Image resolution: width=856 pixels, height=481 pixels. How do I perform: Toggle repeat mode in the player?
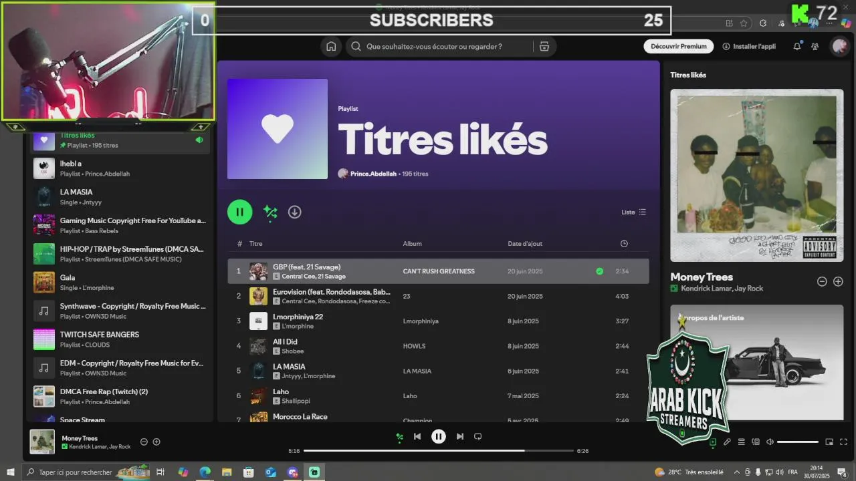477,436
